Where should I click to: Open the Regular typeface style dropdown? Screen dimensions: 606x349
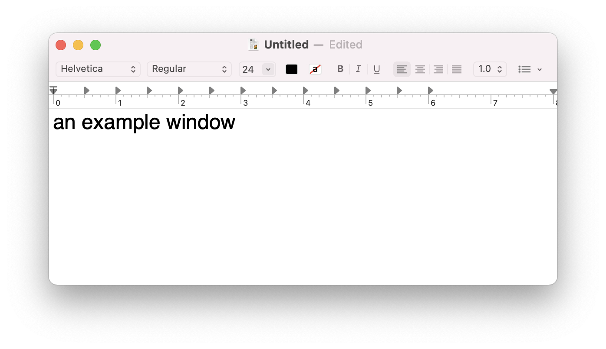click(189, 69)
